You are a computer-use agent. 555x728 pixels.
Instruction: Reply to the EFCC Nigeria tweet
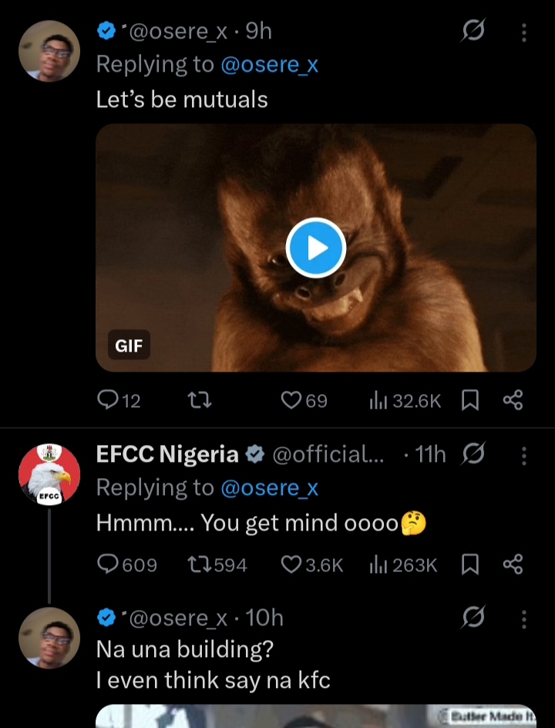point(107,565)
